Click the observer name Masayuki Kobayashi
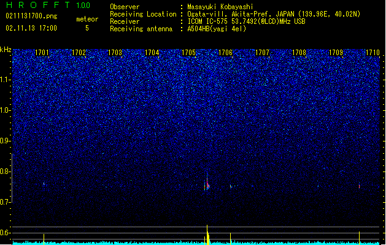386x245 pixels. coord(220,7)
